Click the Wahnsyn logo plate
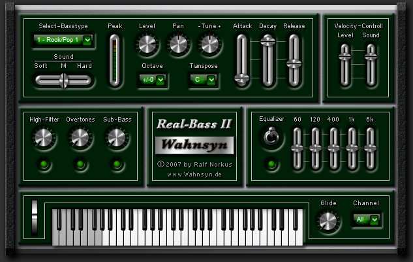The image size is (413, 262). click(194, 145)
